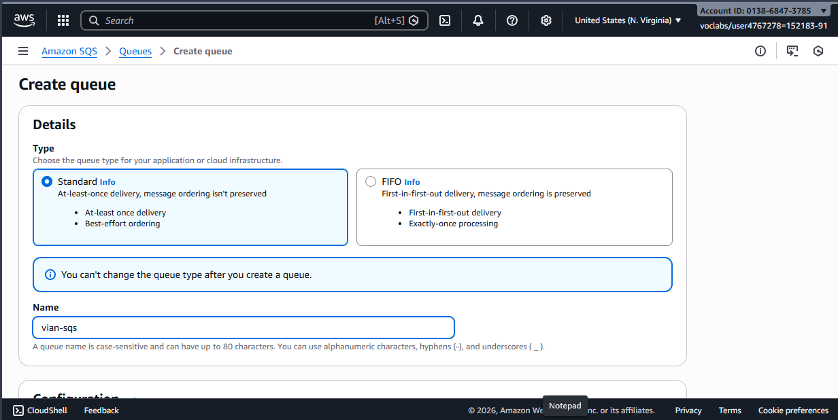Open Amazon Q hexagon icon at top right

[818, 51]
